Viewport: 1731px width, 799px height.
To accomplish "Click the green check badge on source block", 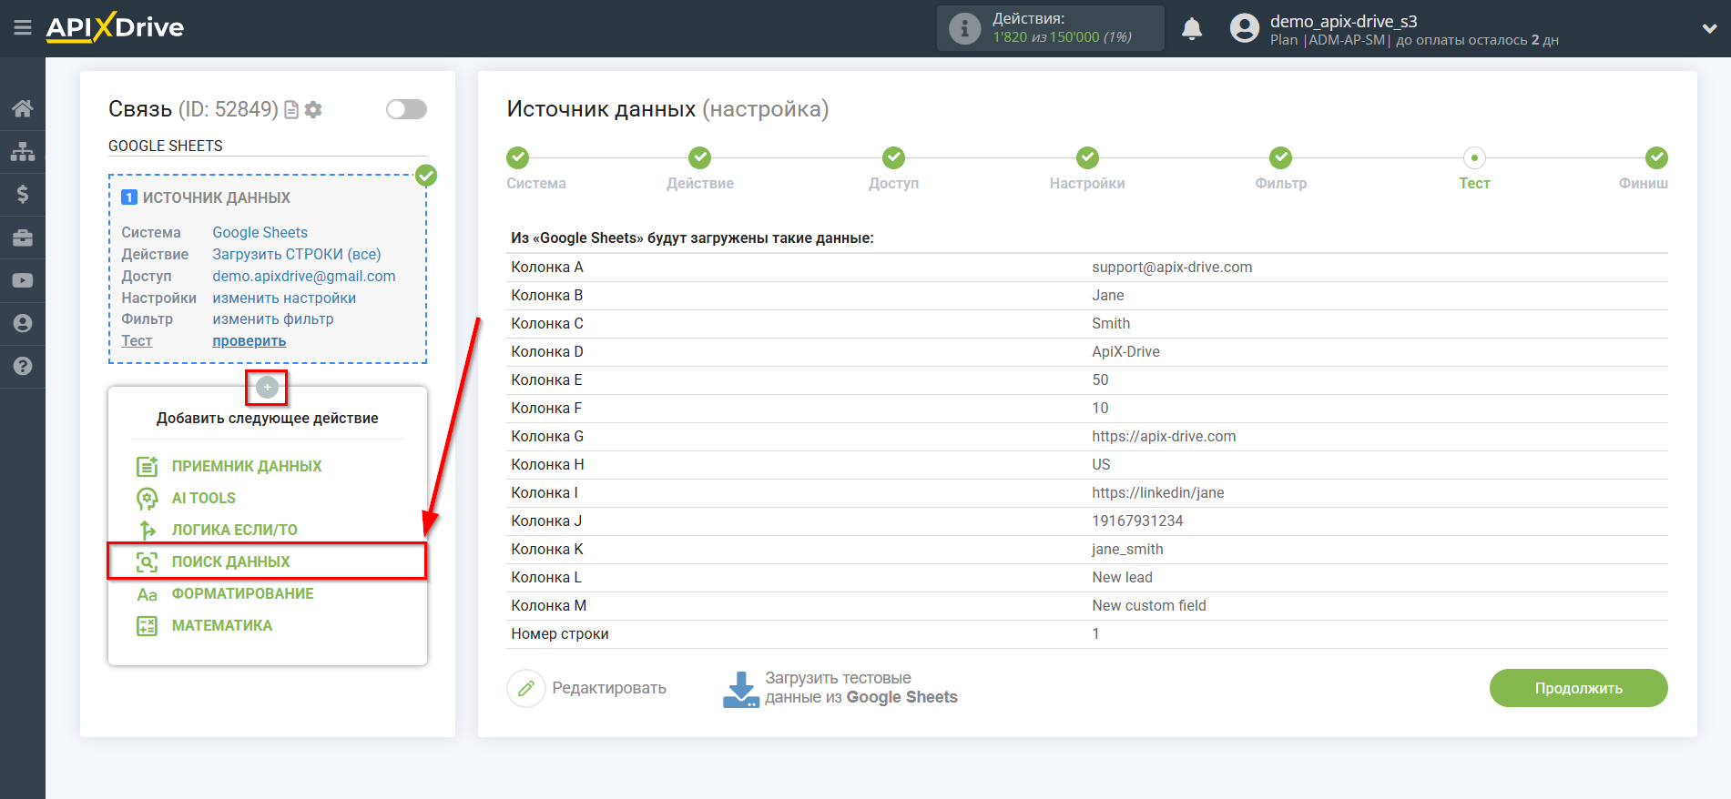I will tap(426, 176).
